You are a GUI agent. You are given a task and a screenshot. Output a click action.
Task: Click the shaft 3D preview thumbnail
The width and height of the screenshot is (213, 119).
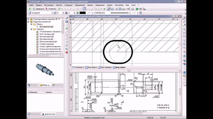(45, 70)
